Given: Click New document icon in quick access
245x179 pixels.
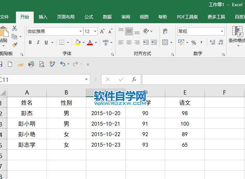Looking at the screenshot, I should tap(10, 64).
